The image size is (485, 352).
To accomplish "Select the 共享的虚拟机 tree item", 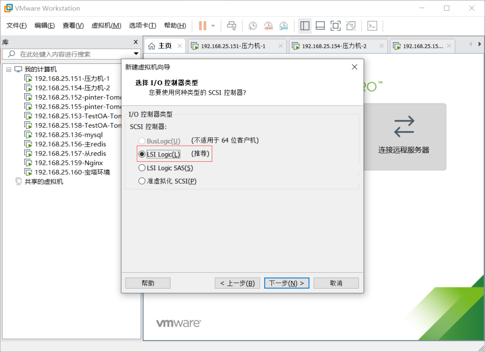I will click(x=39, y=181).
